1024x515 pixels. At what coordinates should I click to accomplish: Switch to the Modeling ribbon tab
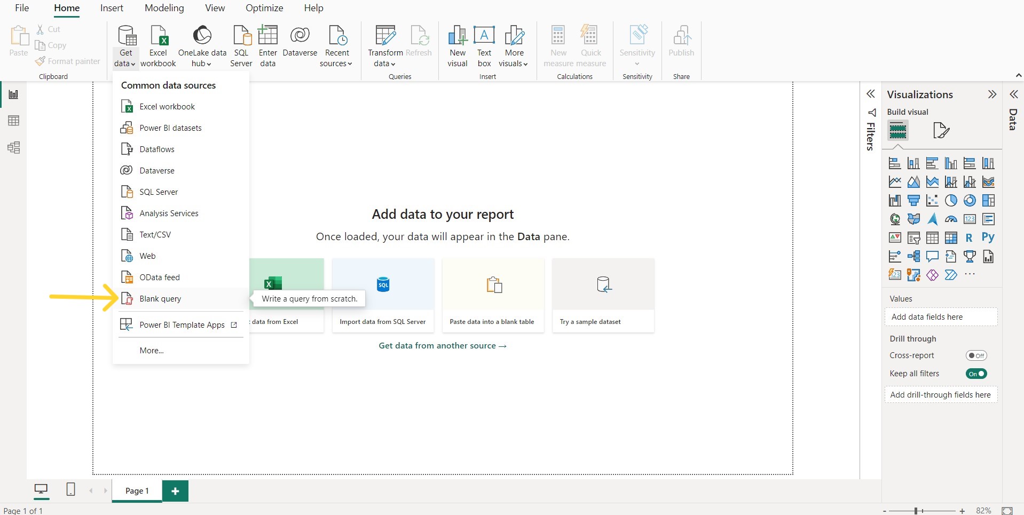163,8
